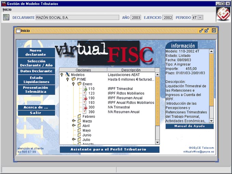Click the EJERCICIO field showing 2002

click(x=168, y=17)
